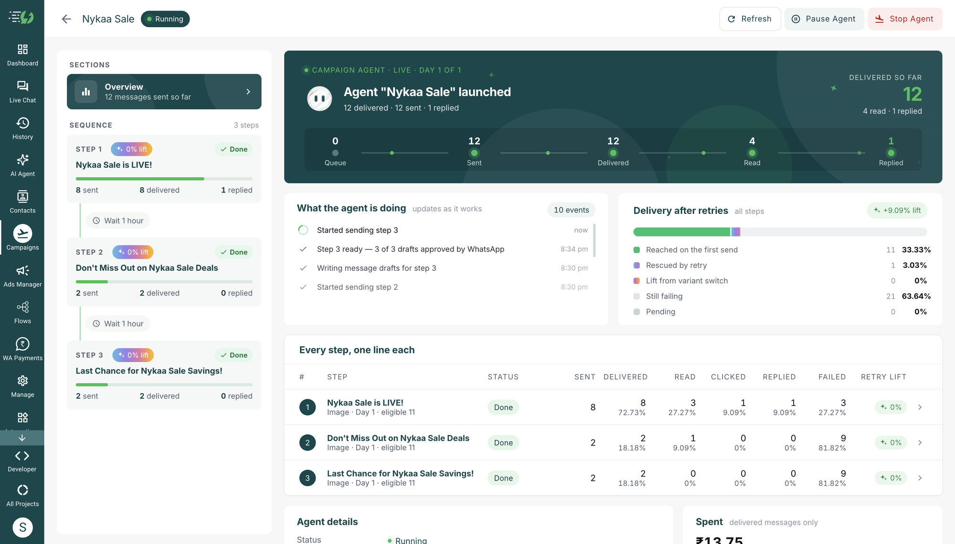Open 'Last Chance for Nykaa Sale Savings!' table link

pos(400,473)
